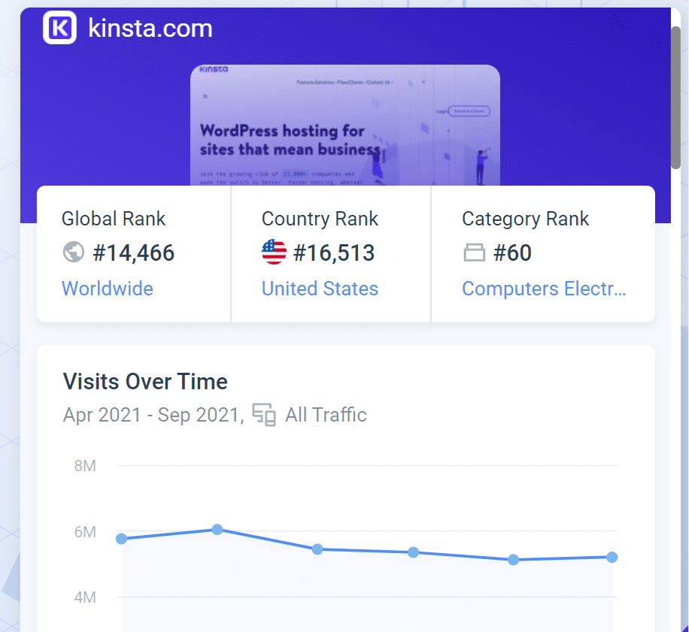Click the Worldwide link
Viewport: 689px width, 632px height.
(107, 289)
